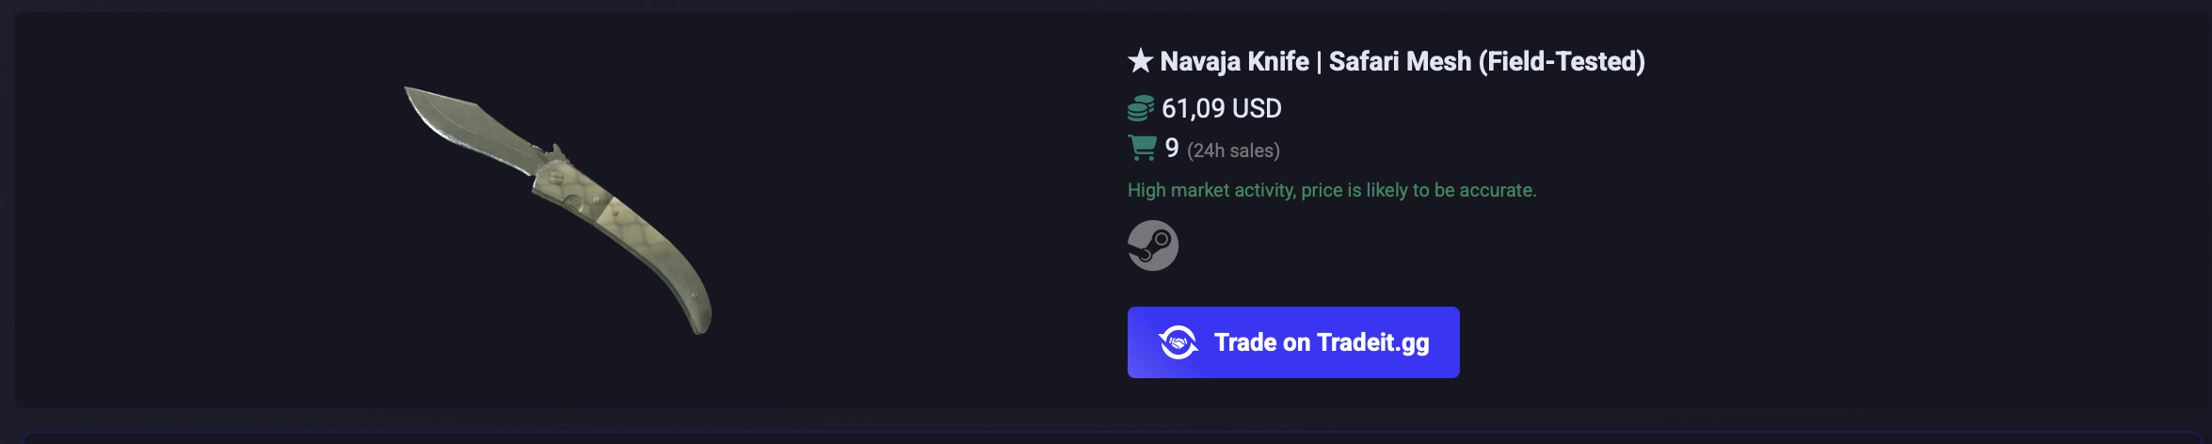
Task: Click the star icon before Navaja Knife
Action: pos(1140,61)
